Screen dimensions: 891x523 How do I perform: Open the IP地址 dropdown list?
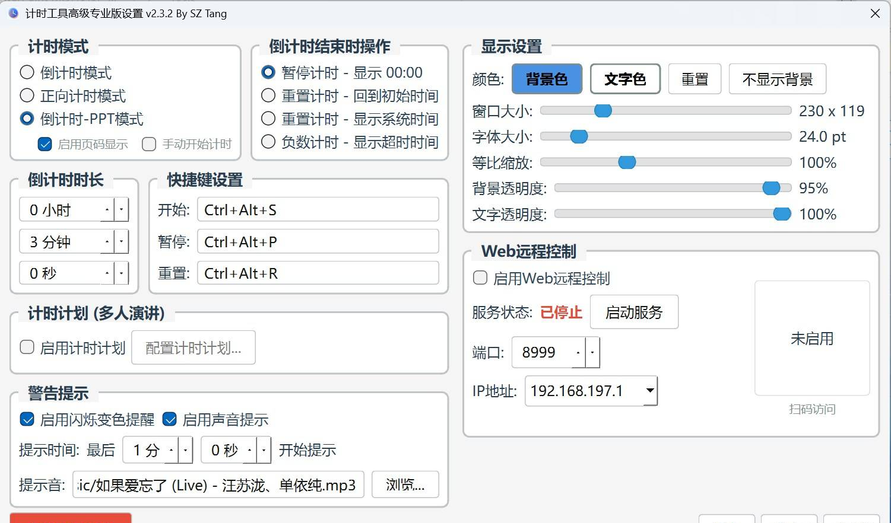coord(650,391)
